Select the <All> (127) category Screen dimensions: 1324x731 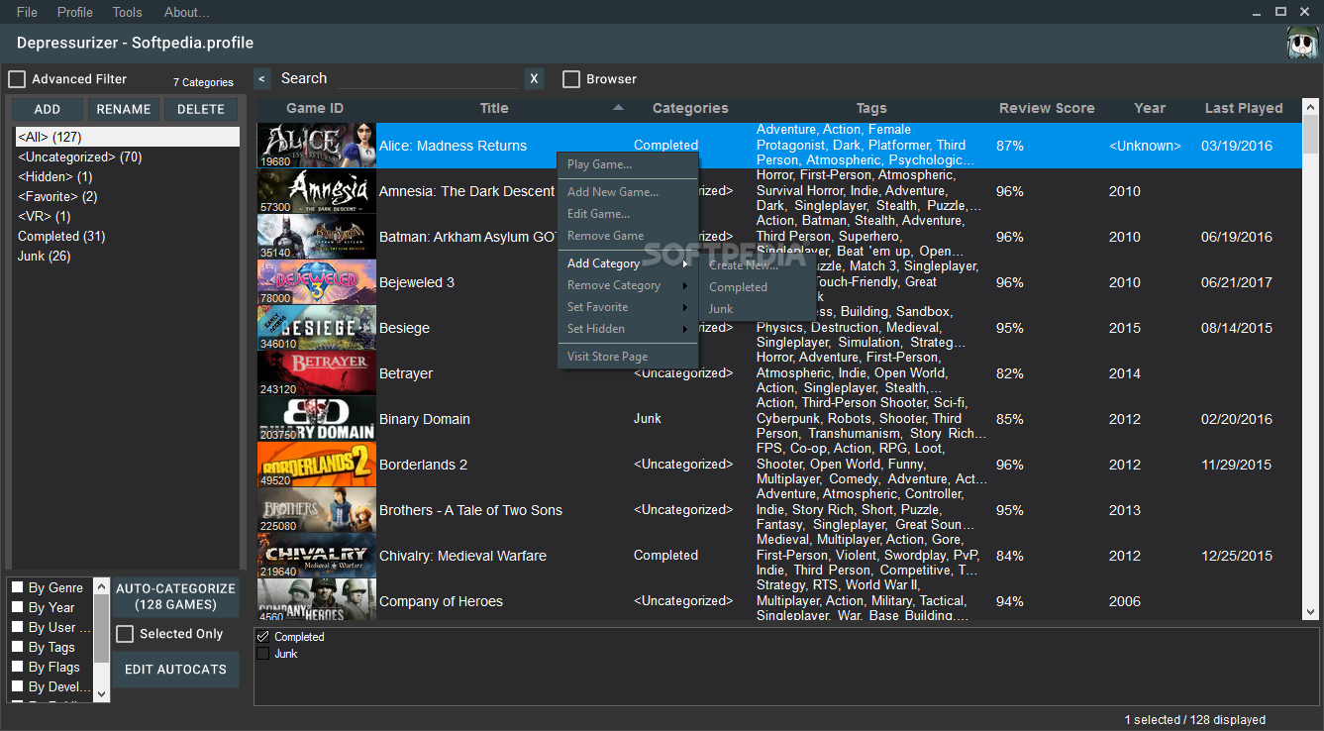point(127,137)
